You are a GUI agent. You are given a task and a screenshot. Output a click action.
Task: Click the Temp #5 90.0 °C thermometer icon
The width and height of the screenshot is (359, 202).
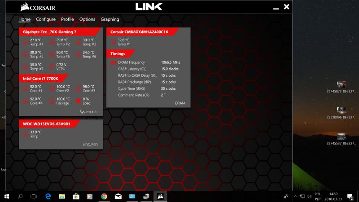point(52,54)
